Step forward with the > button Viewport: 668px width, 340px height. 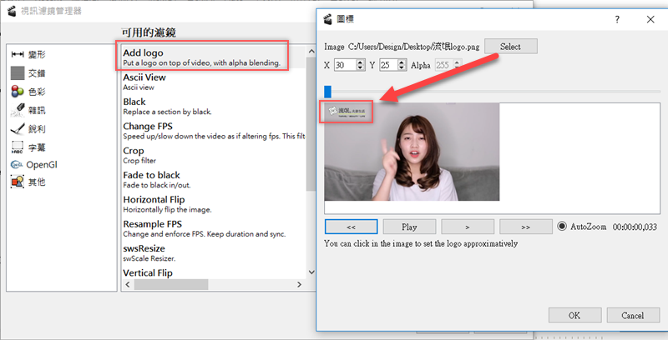468,227
